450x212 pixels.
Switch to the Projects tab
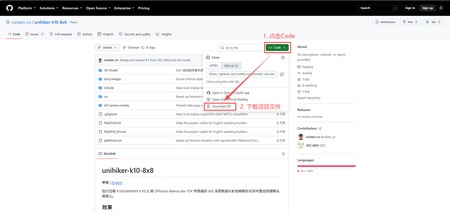pos(106,34)
